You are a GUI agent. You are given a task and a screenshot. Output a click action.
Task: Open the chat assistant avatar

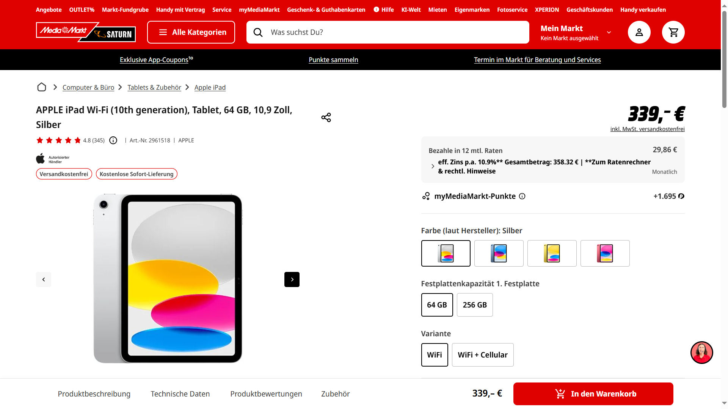coord(701,353)
